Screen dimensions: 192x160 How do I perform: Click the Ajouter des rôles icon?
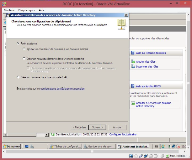click(133, 62)
